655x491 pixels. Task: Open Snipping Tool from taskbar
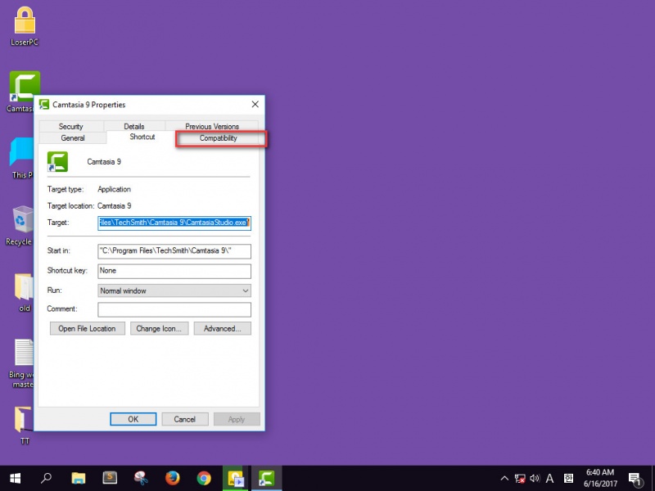click(x=141, y=478)
